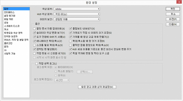Toggle HUD 세로 이동 브러시 경도 checkbox
The image size is (183, 101).
[70, 49]
